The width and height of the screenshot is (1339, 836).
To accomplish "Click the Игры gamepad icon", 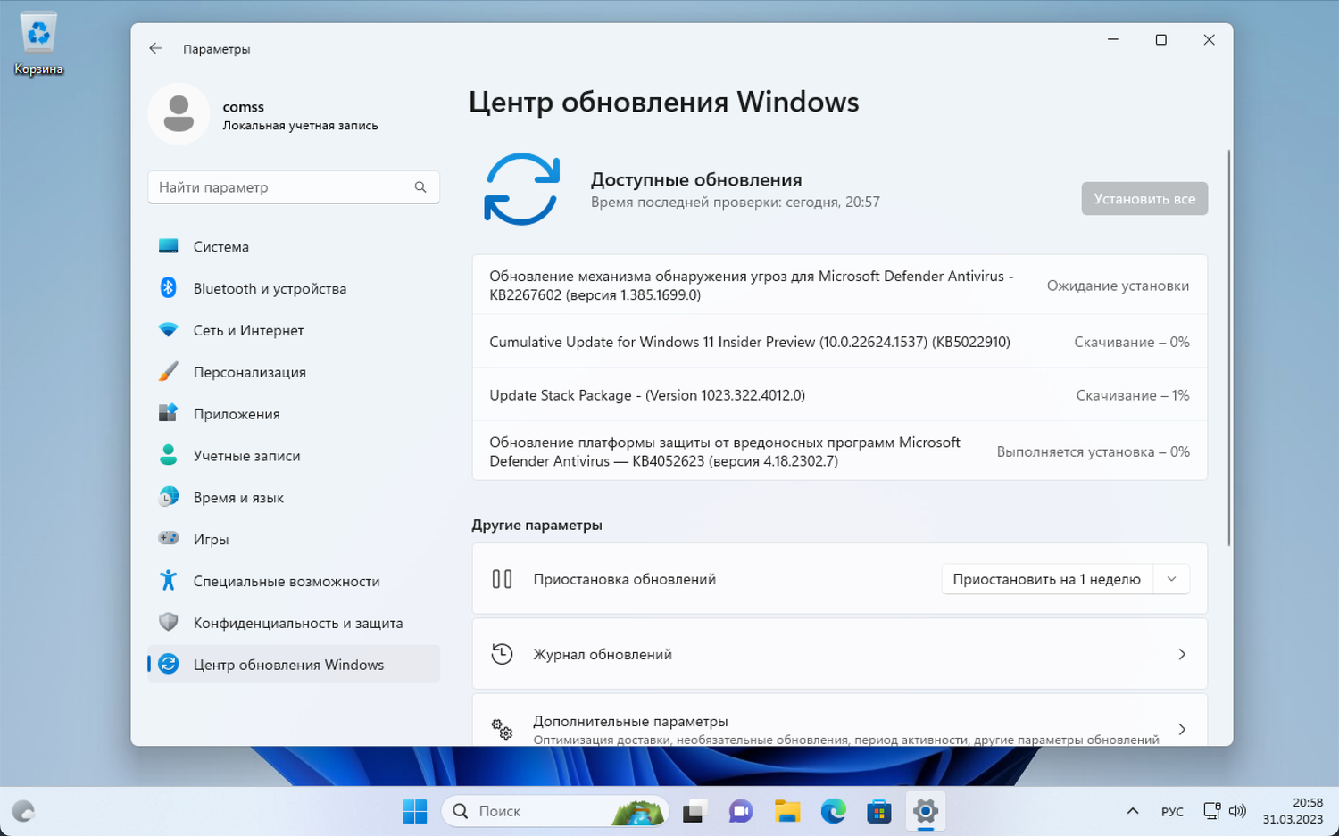I will tap(168, 538).
